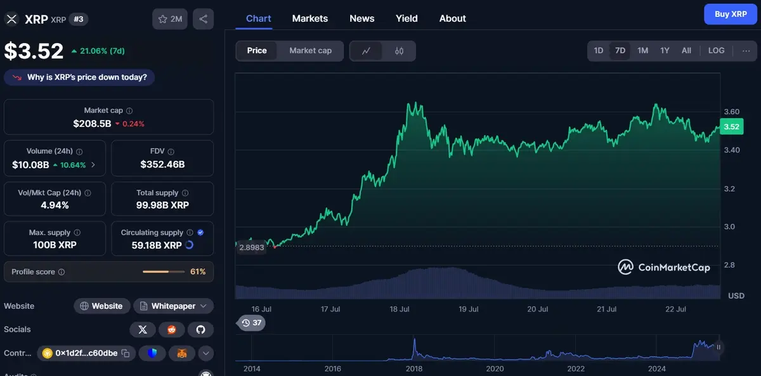Set chart range to 1D
The image size is (761, 376).
click(599, 51)
